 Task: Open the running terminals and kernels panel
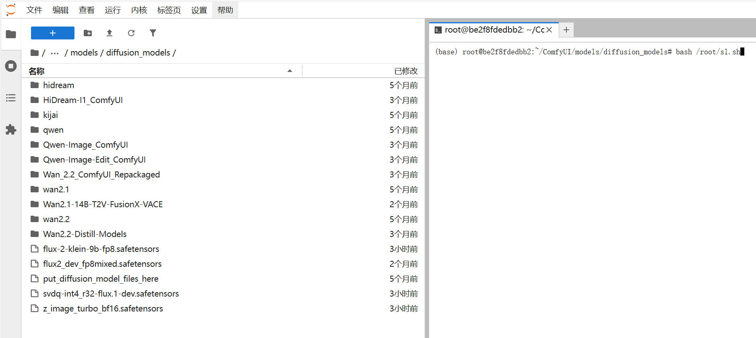pyautogui.click(x=11, y=66)
